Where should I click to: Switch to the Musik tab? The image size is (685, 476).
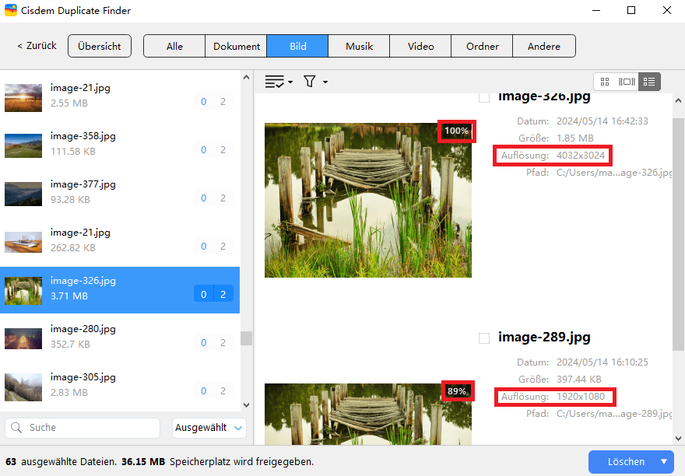(359, 46)
